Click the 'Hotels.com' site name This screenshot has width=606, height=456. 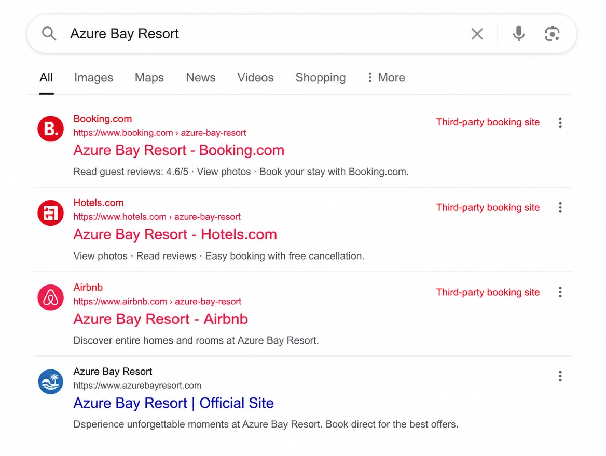[99, 203]
